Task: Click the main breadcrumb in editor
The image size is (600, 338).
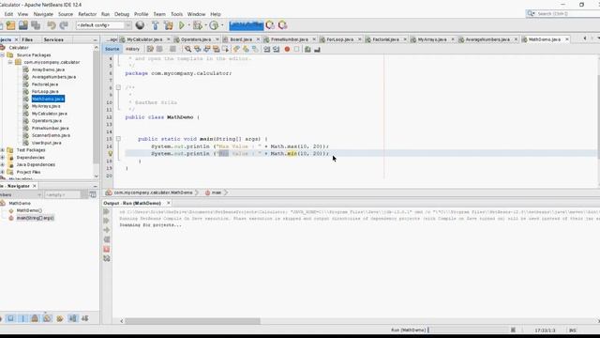Action: click(x=217, y=192)
